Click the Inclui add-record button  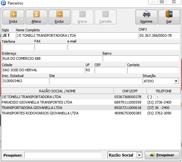coord(13,17)
